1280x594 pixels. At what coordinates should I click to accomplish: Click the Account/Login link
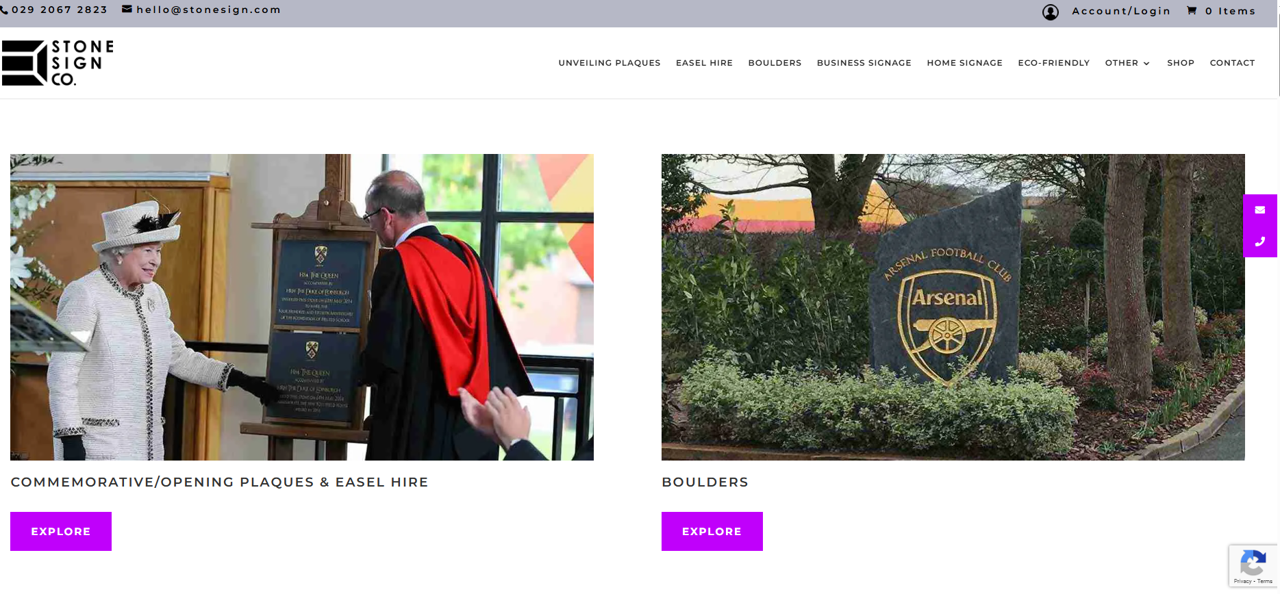click(x=1121, y=11)
